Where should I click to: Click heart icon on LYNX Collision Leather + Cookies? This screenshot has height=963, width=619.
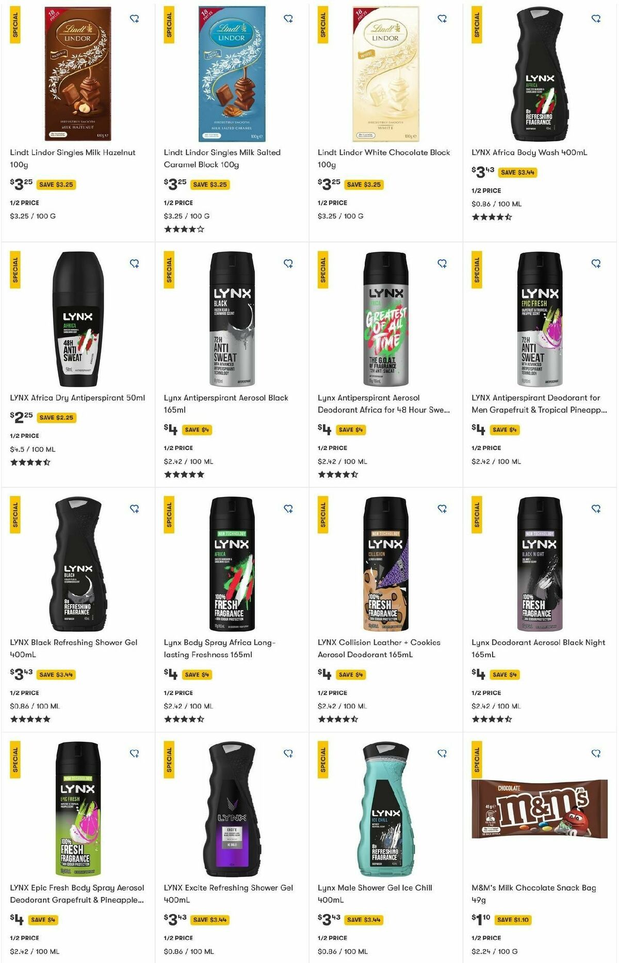click(x=442, y=508)
